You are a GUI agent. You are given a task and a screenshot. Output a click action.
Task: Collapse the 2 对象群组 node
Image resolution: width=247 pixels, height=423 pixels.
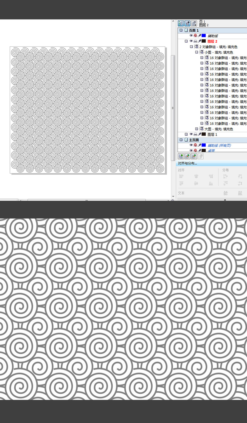pyautogui.click(x=192, y=46)
